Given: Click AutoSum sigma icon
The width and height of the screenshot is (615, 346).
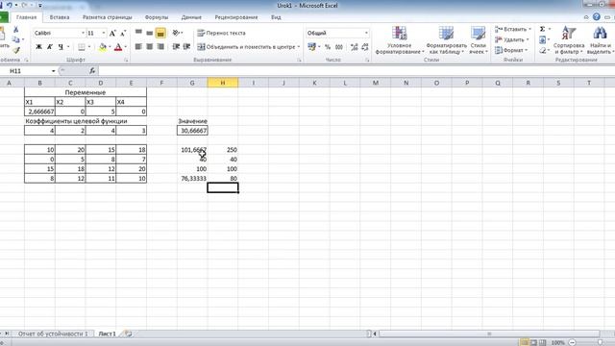Looking at the screenshot, I should tap(542, 29).
